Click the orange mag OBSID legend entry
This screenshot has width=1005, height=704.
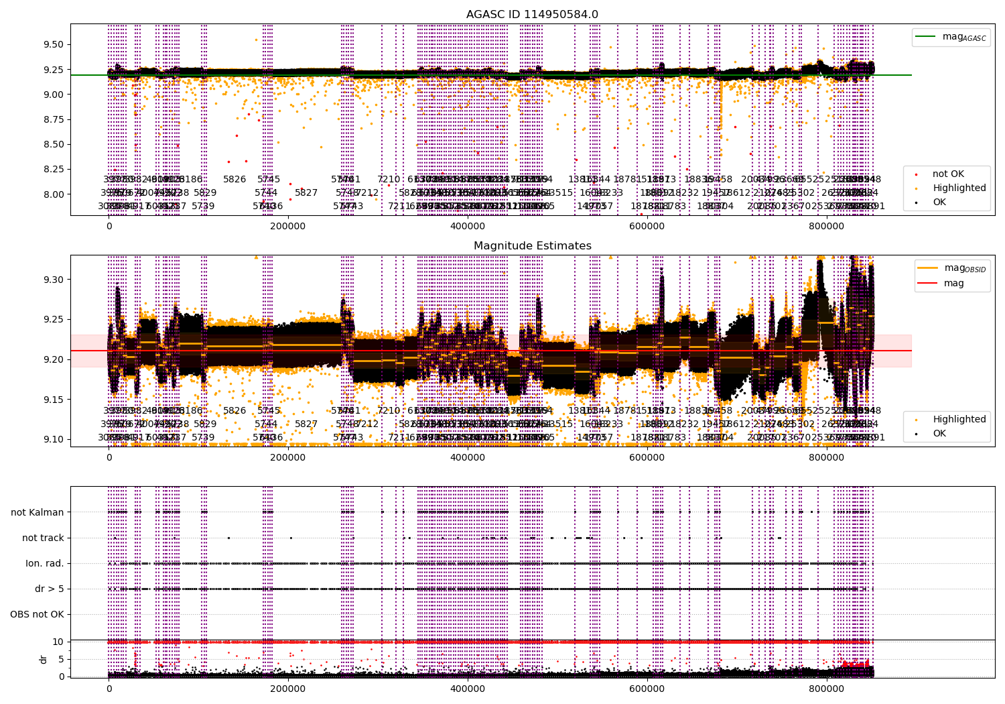(952, 268)
